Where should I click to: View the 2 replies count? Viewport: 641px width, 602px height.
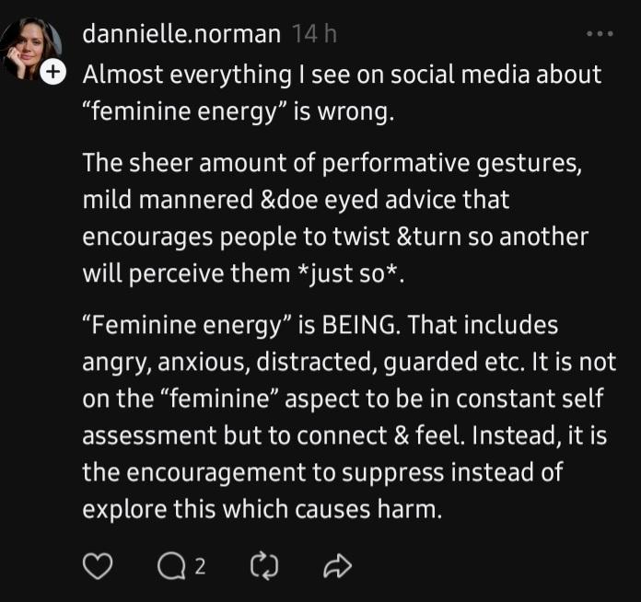tap(200, 567)
